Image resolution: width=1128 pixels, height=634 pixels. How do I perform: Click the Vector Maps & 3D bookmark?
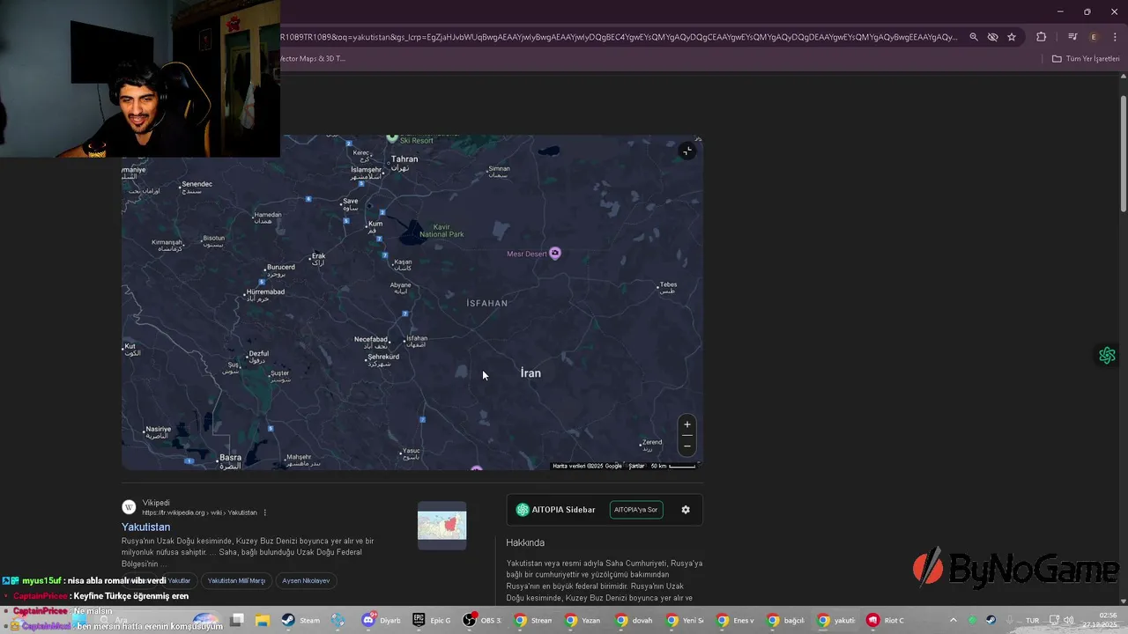click(313, 59)
